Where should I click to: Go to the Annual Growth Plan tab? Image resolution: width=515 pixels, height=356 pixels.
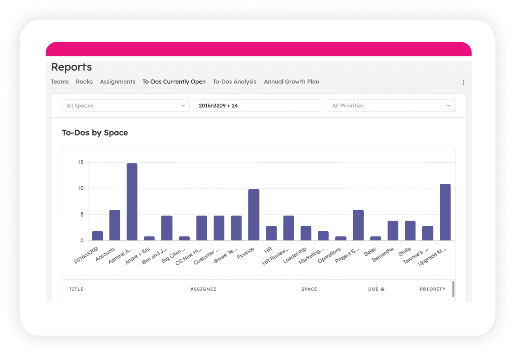click(291, 82)
